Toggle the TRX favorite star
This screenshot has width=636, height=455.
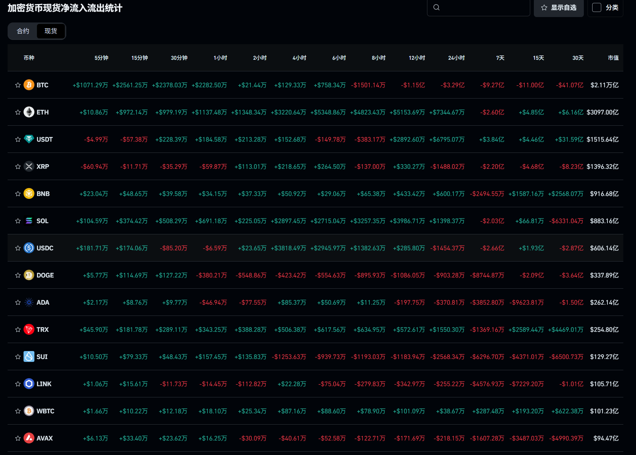click(18, 330)
